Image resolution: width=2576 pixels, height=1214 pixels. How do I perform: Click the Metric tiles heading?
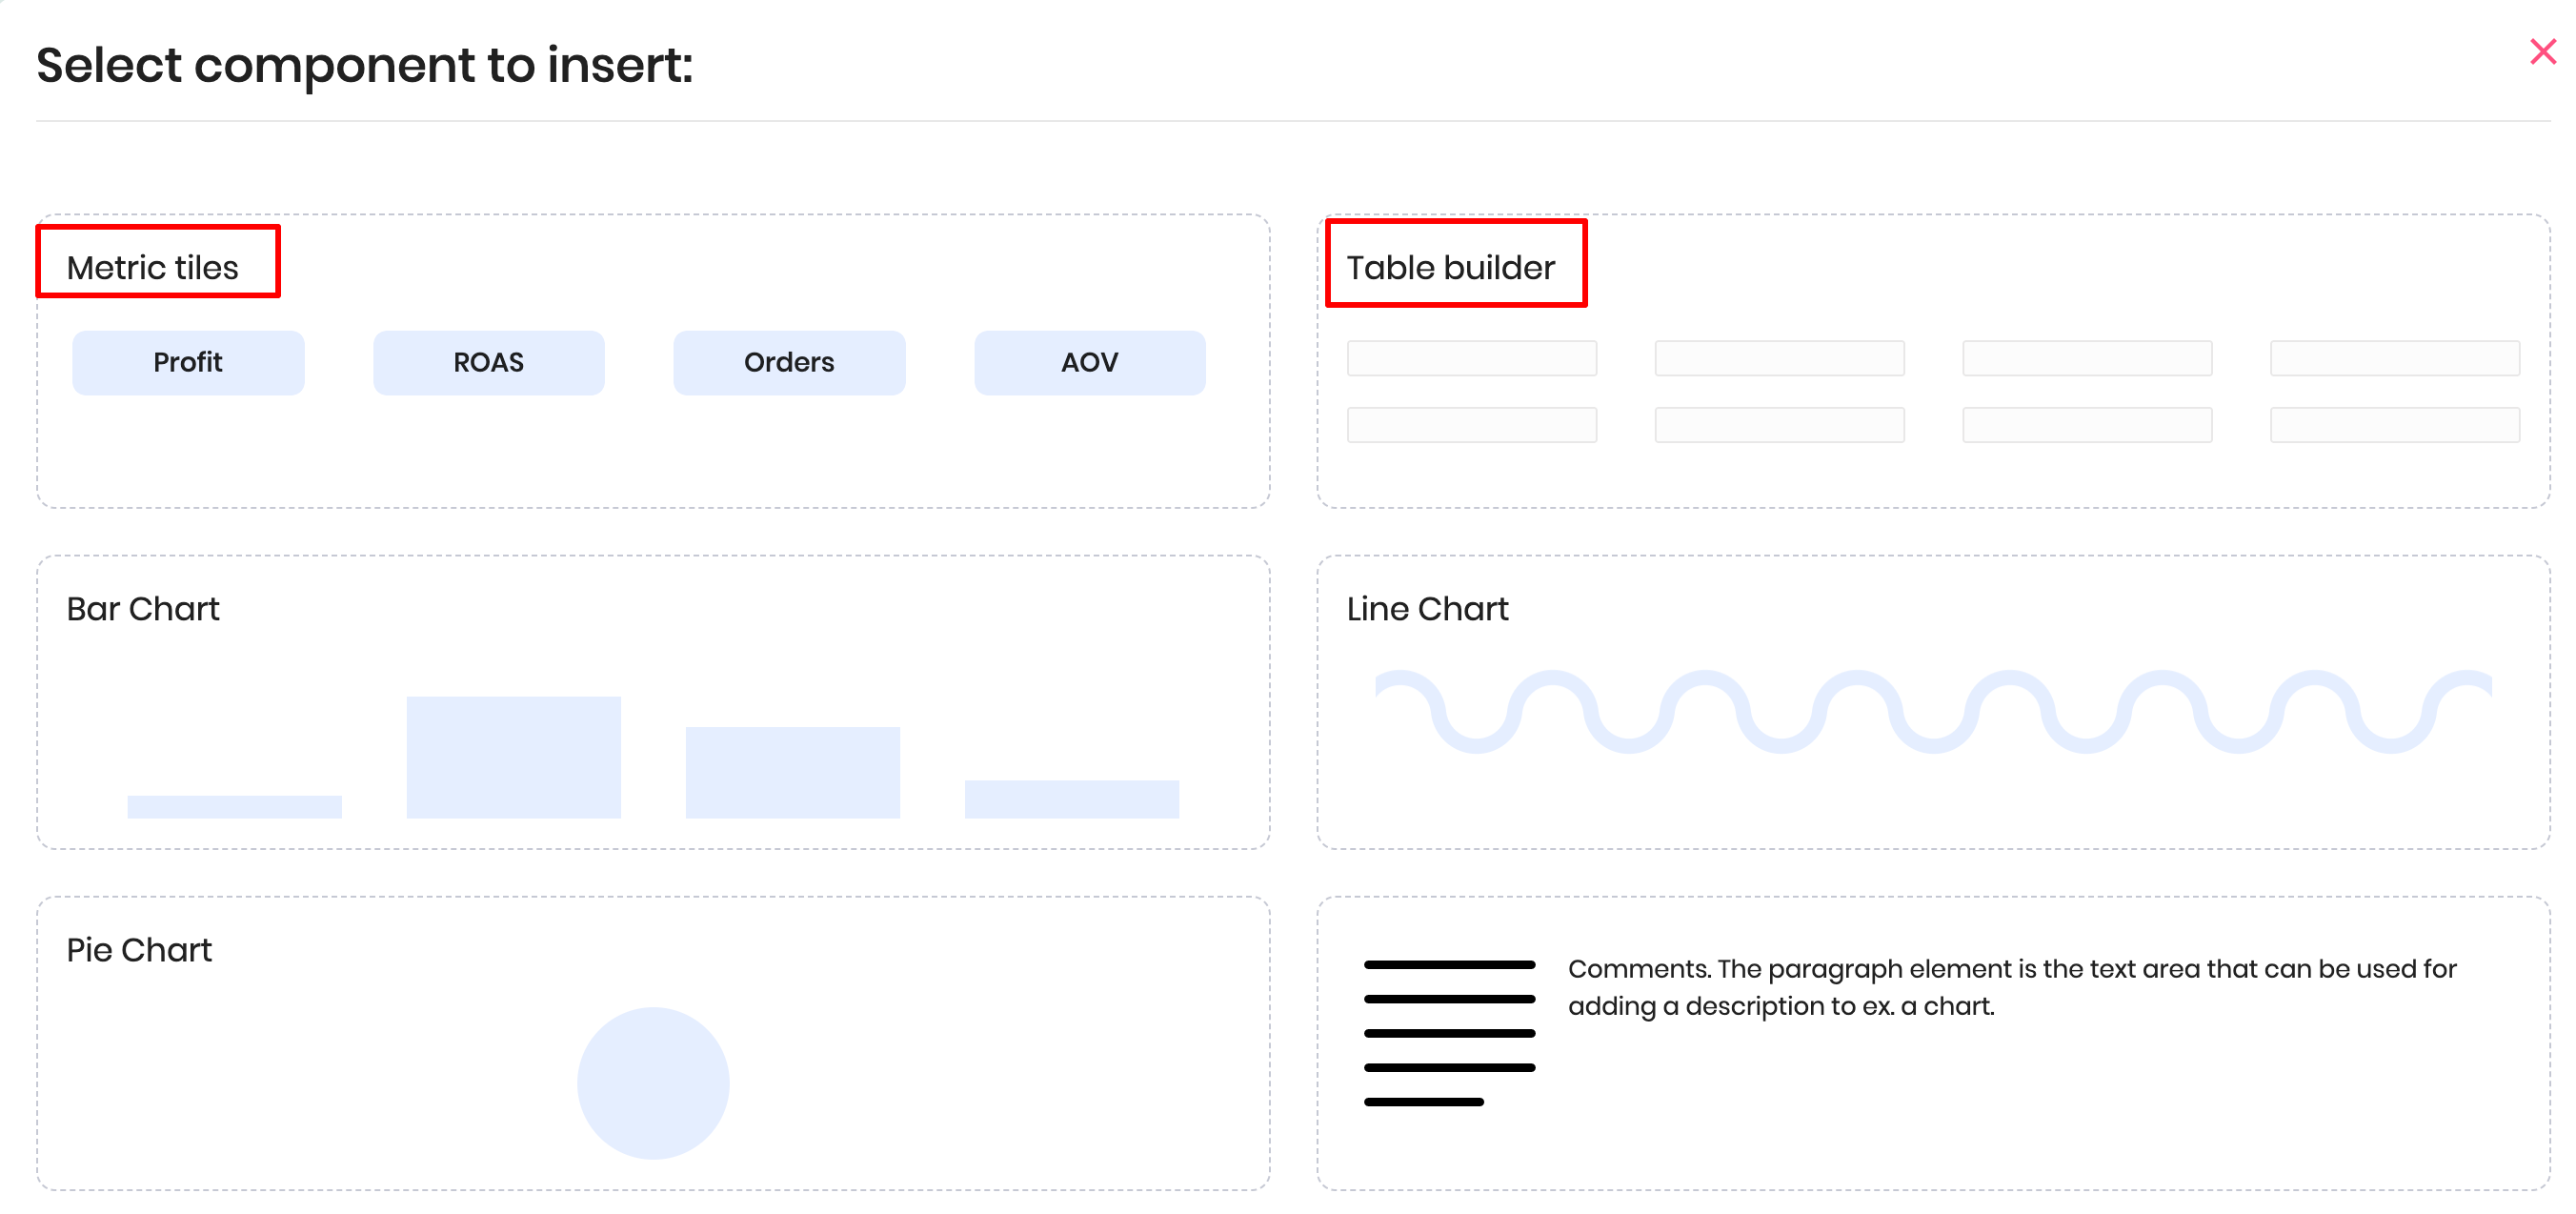tap(153, 267)
